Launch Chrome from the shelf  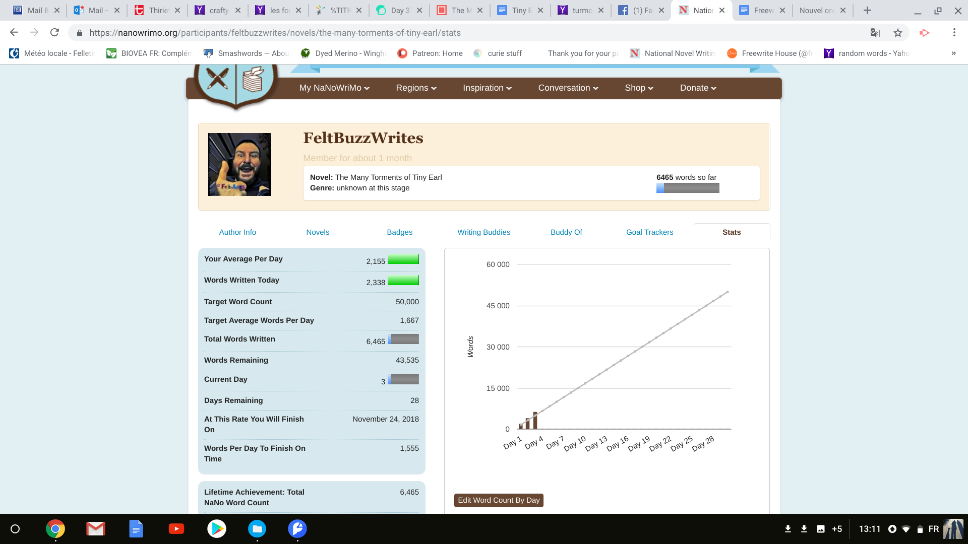point(55,529)
